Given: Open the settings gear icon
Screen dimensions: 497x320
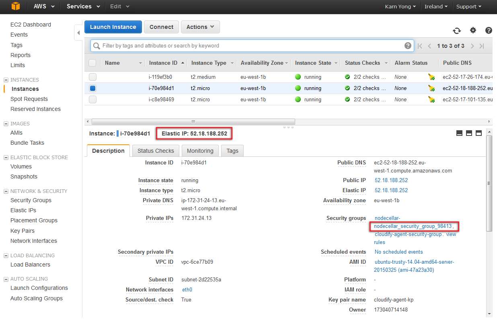Looking at the screenshot, I should pos(473,31).
